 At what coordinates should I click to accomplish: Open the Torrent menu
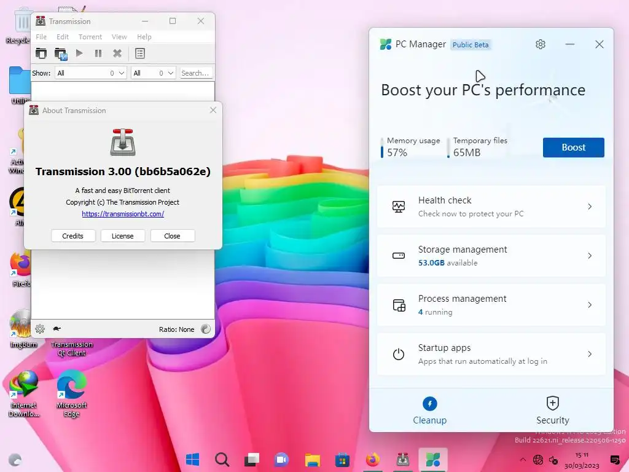[x=90, y=37]
